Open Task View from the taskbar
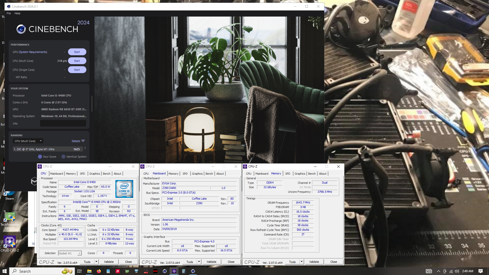The height and width of the screenshot is (275, 489). (79, 271)
